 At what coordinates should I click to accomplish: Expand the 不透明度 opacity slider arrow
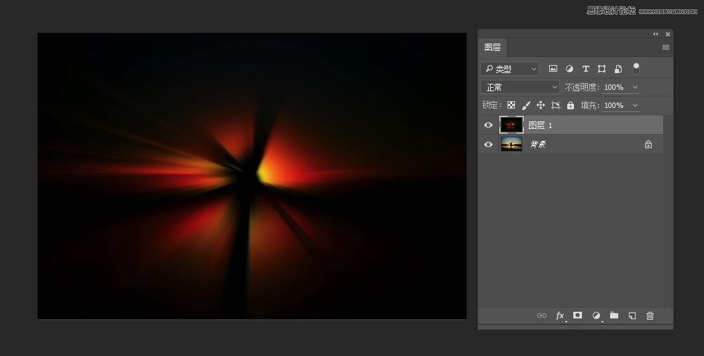(635, 87)
